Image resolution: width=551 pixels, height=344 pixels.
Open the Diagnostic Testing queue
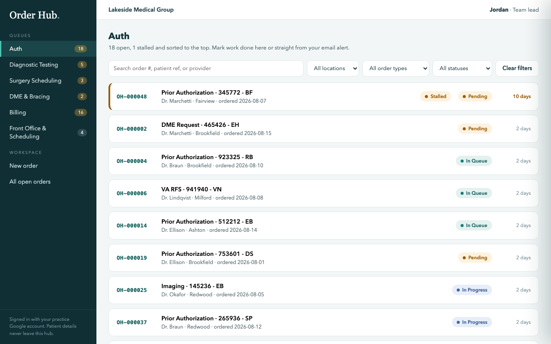click(48, 64)
